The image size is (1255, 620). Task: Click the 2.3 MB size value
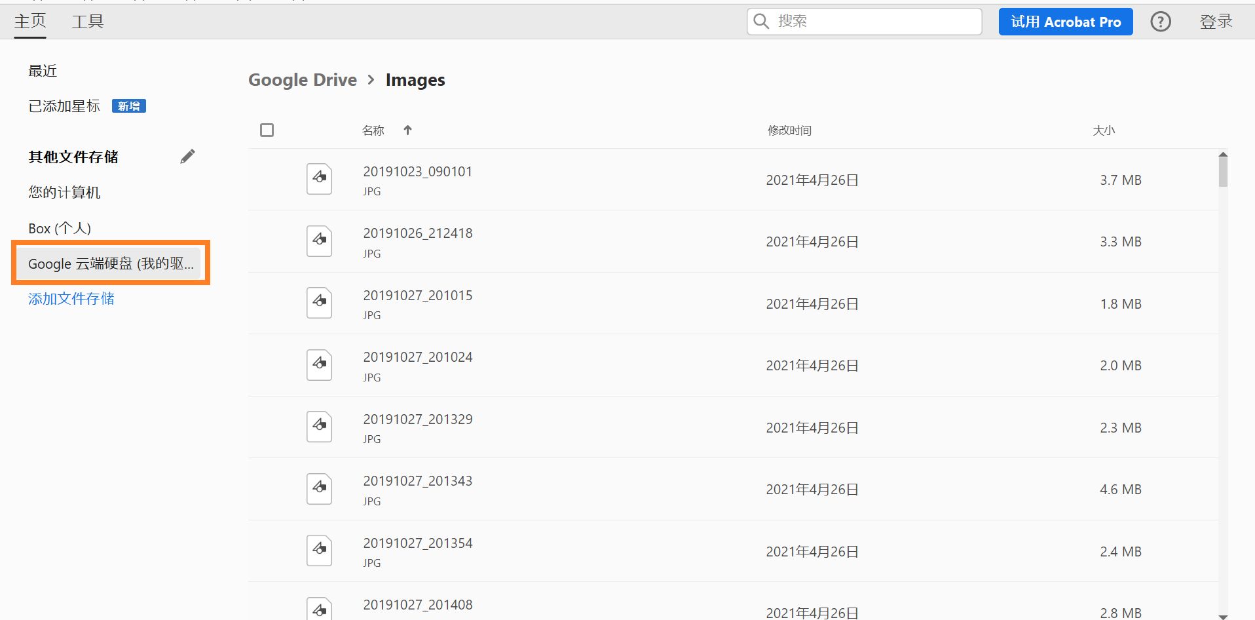coord(1121,428)
